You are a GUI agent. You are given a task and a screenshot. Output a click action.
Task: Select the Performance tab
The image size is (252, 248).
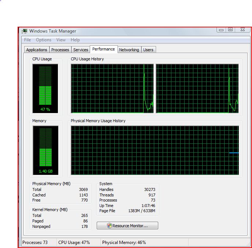pyautogui.click(x=104, y=49)
